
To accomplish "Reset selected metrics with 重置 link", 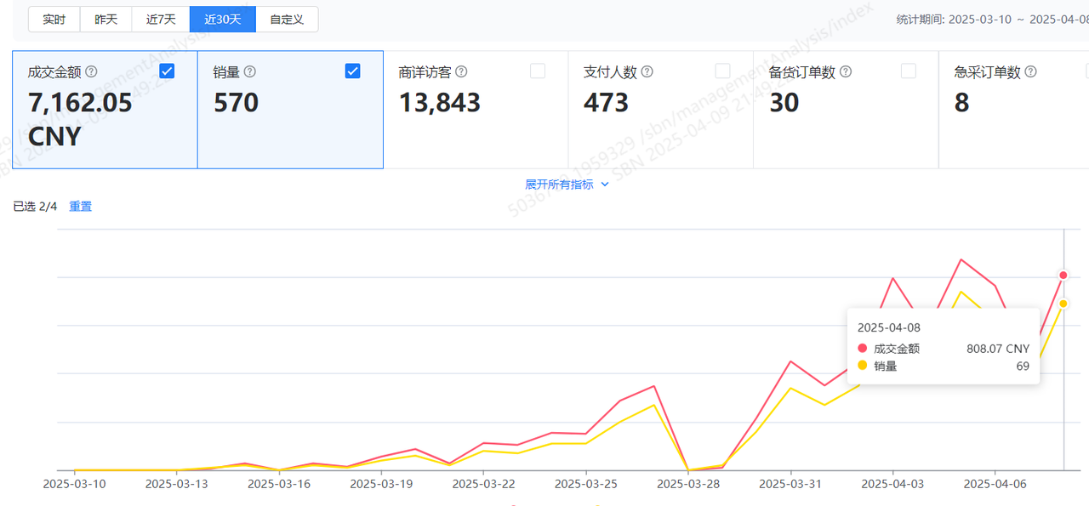I will (81, 207).
